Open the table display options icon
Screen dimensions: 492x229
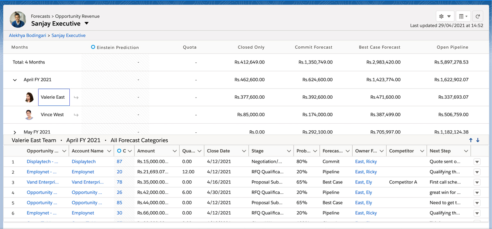pyautogui.click(x=463, y=16)
